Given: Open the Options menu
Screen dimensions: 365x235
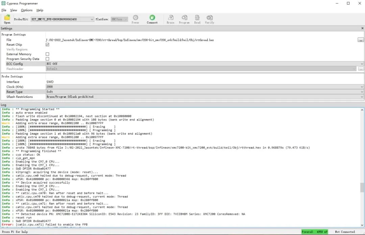Looking at the screenshot, I should click(27, 10).
